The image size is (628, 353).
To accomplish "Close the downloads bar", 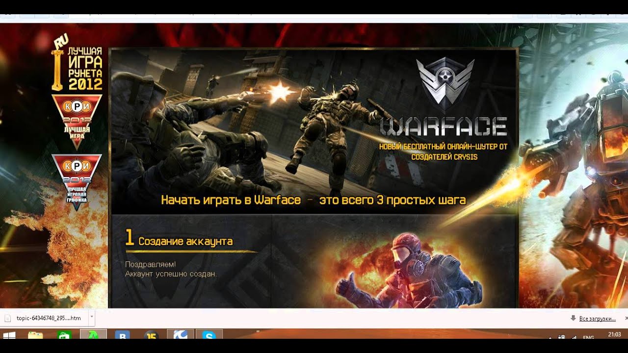I will 626,319.
